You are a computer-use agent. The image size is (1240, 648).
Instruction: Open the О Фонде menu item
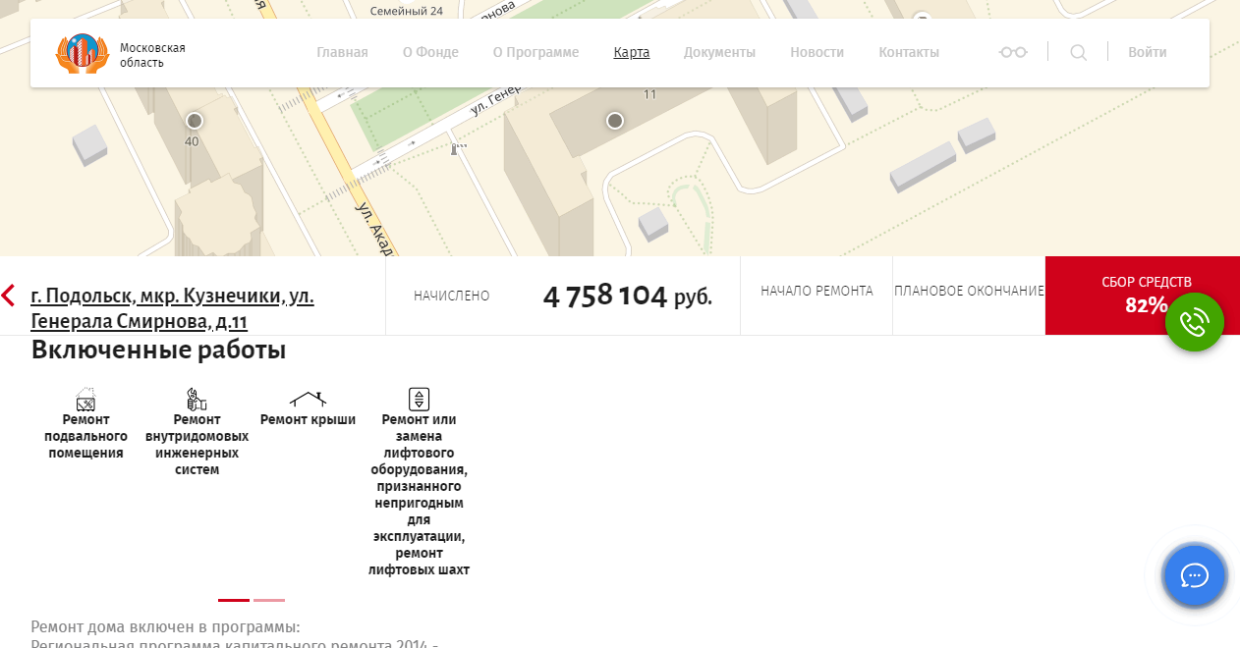point(430,52)
